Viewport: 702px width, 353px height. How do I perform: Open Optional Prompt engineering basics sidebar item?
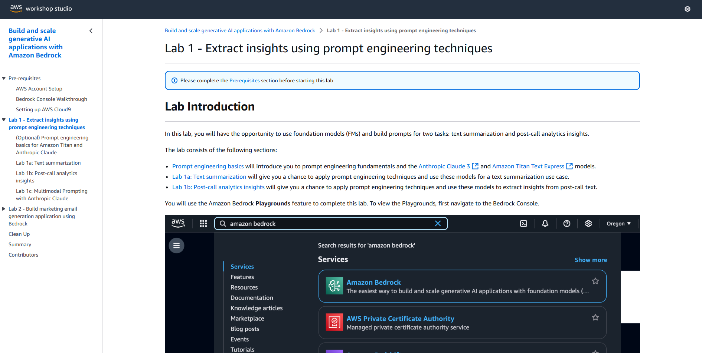52,145
